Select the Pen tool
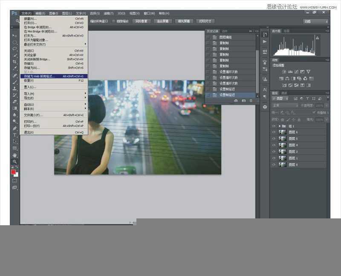The width and height of the screenshot is (341, 276). [x=14, y=128]
